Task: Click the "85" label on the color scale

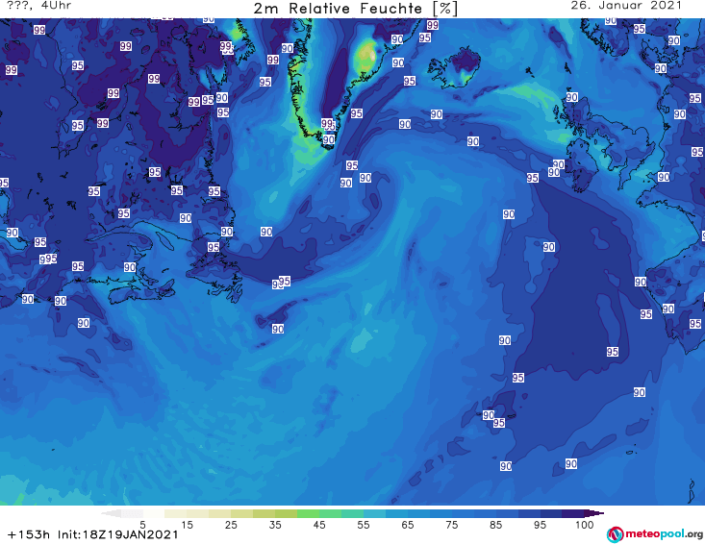Action: [x=495, y=525]
